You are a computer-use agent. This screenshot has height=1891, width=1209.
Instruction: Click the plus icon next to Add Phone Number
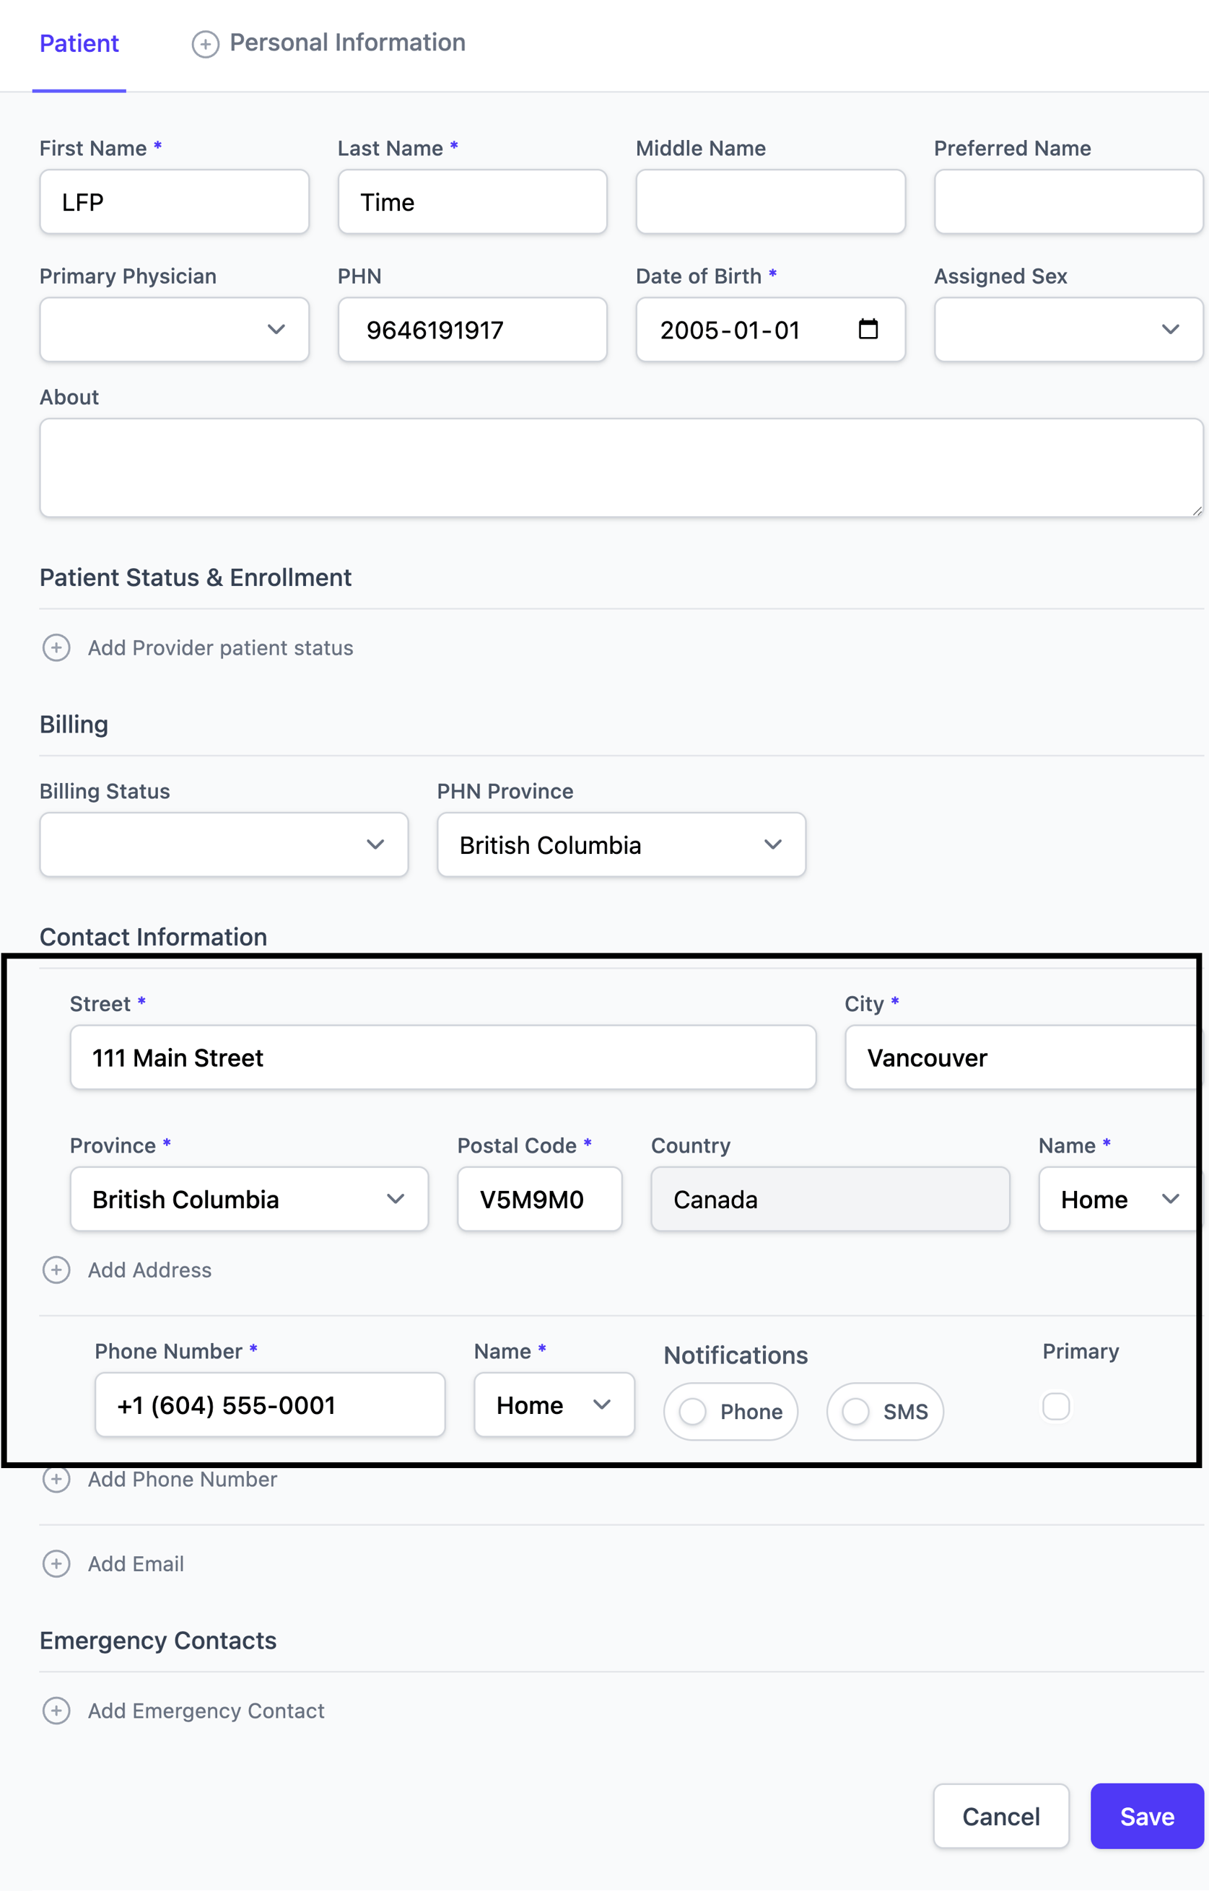coord(56,1479)
